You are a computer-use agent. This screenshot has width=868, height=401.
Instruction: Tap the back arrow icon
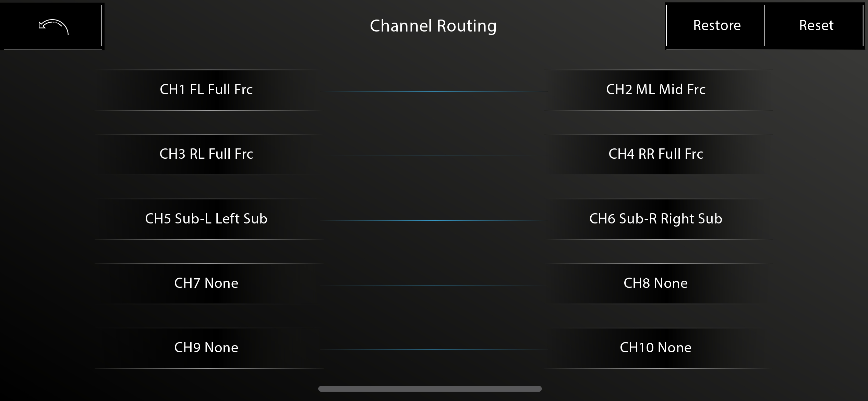pos(53,27)
